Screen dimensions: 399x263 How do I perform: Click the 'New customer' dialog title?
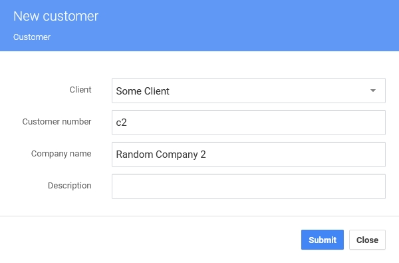click(x=56, y=16)
